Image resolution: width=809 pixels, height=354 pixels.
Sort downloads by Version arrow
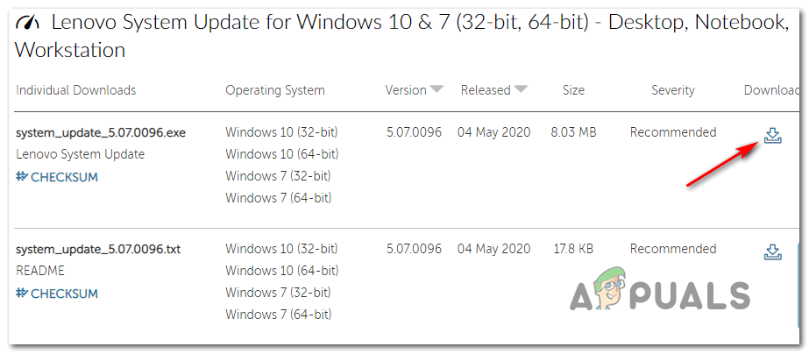(437, 89)
